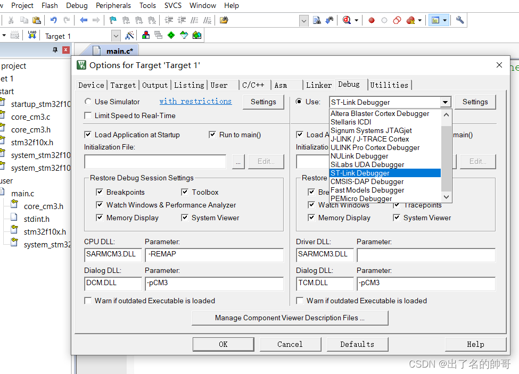Select the Insert/Remove Breakpoint red dot icon
This screenshot has height=374, width=519.
click(372, 20)
